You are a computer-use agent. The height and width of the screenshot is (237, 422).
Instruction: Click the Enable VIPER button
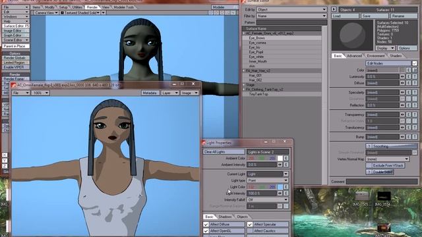tap(16, 67)
